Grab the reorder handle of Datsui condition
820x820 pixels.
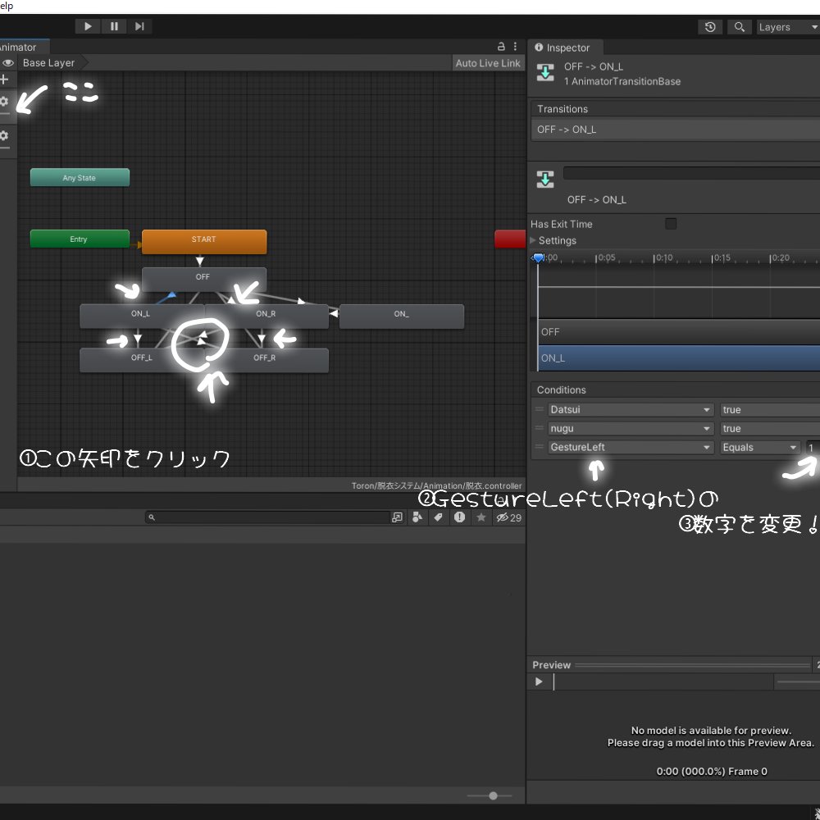coord(540,409)
